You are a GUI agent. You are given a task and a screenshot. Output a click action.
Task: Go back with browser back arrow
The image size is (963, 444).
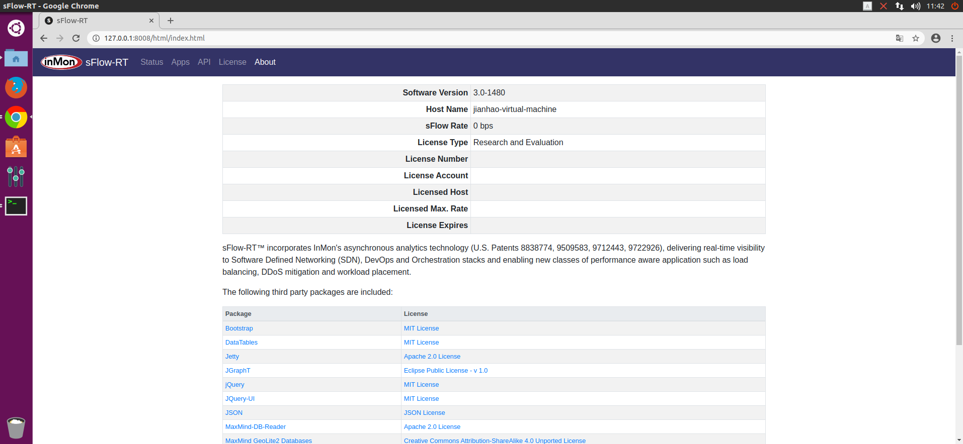44,38
